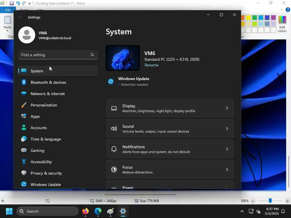291x218 pixels.
Task: Open the Paste dropdown arrow in Paint
Action: [7, 31]
